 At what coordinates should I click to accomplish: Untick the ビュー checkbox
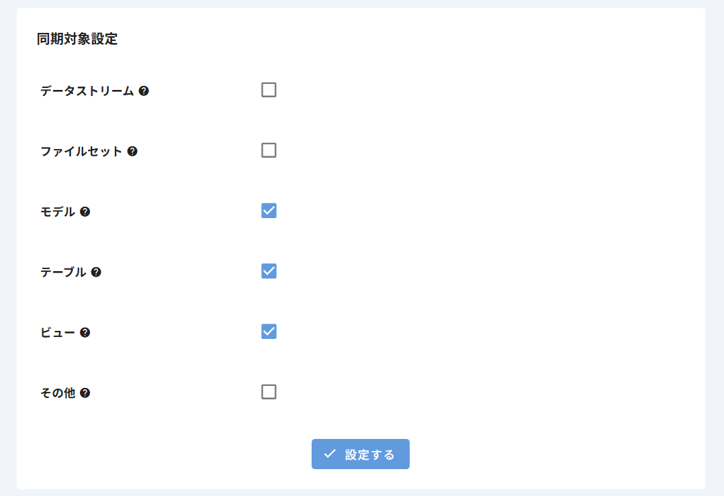click(x=269, y=332)
